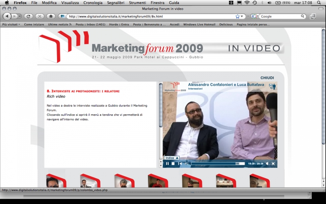Click the battery status (93%) icon
Viewport: 326px width, 204px height.
coord(283,3)
